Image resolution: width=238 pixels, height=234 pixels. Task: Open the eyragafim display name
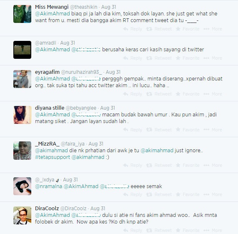click(x=47, y=72)
